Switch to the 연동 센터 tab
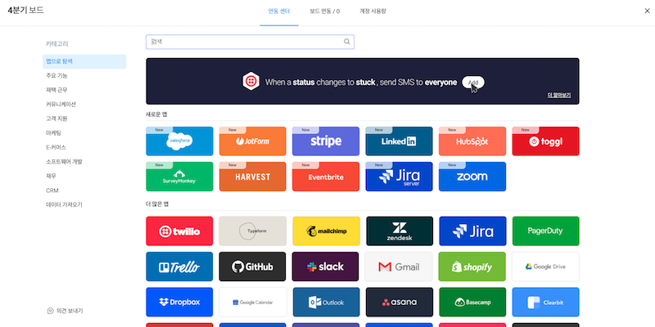 point(279,11)
